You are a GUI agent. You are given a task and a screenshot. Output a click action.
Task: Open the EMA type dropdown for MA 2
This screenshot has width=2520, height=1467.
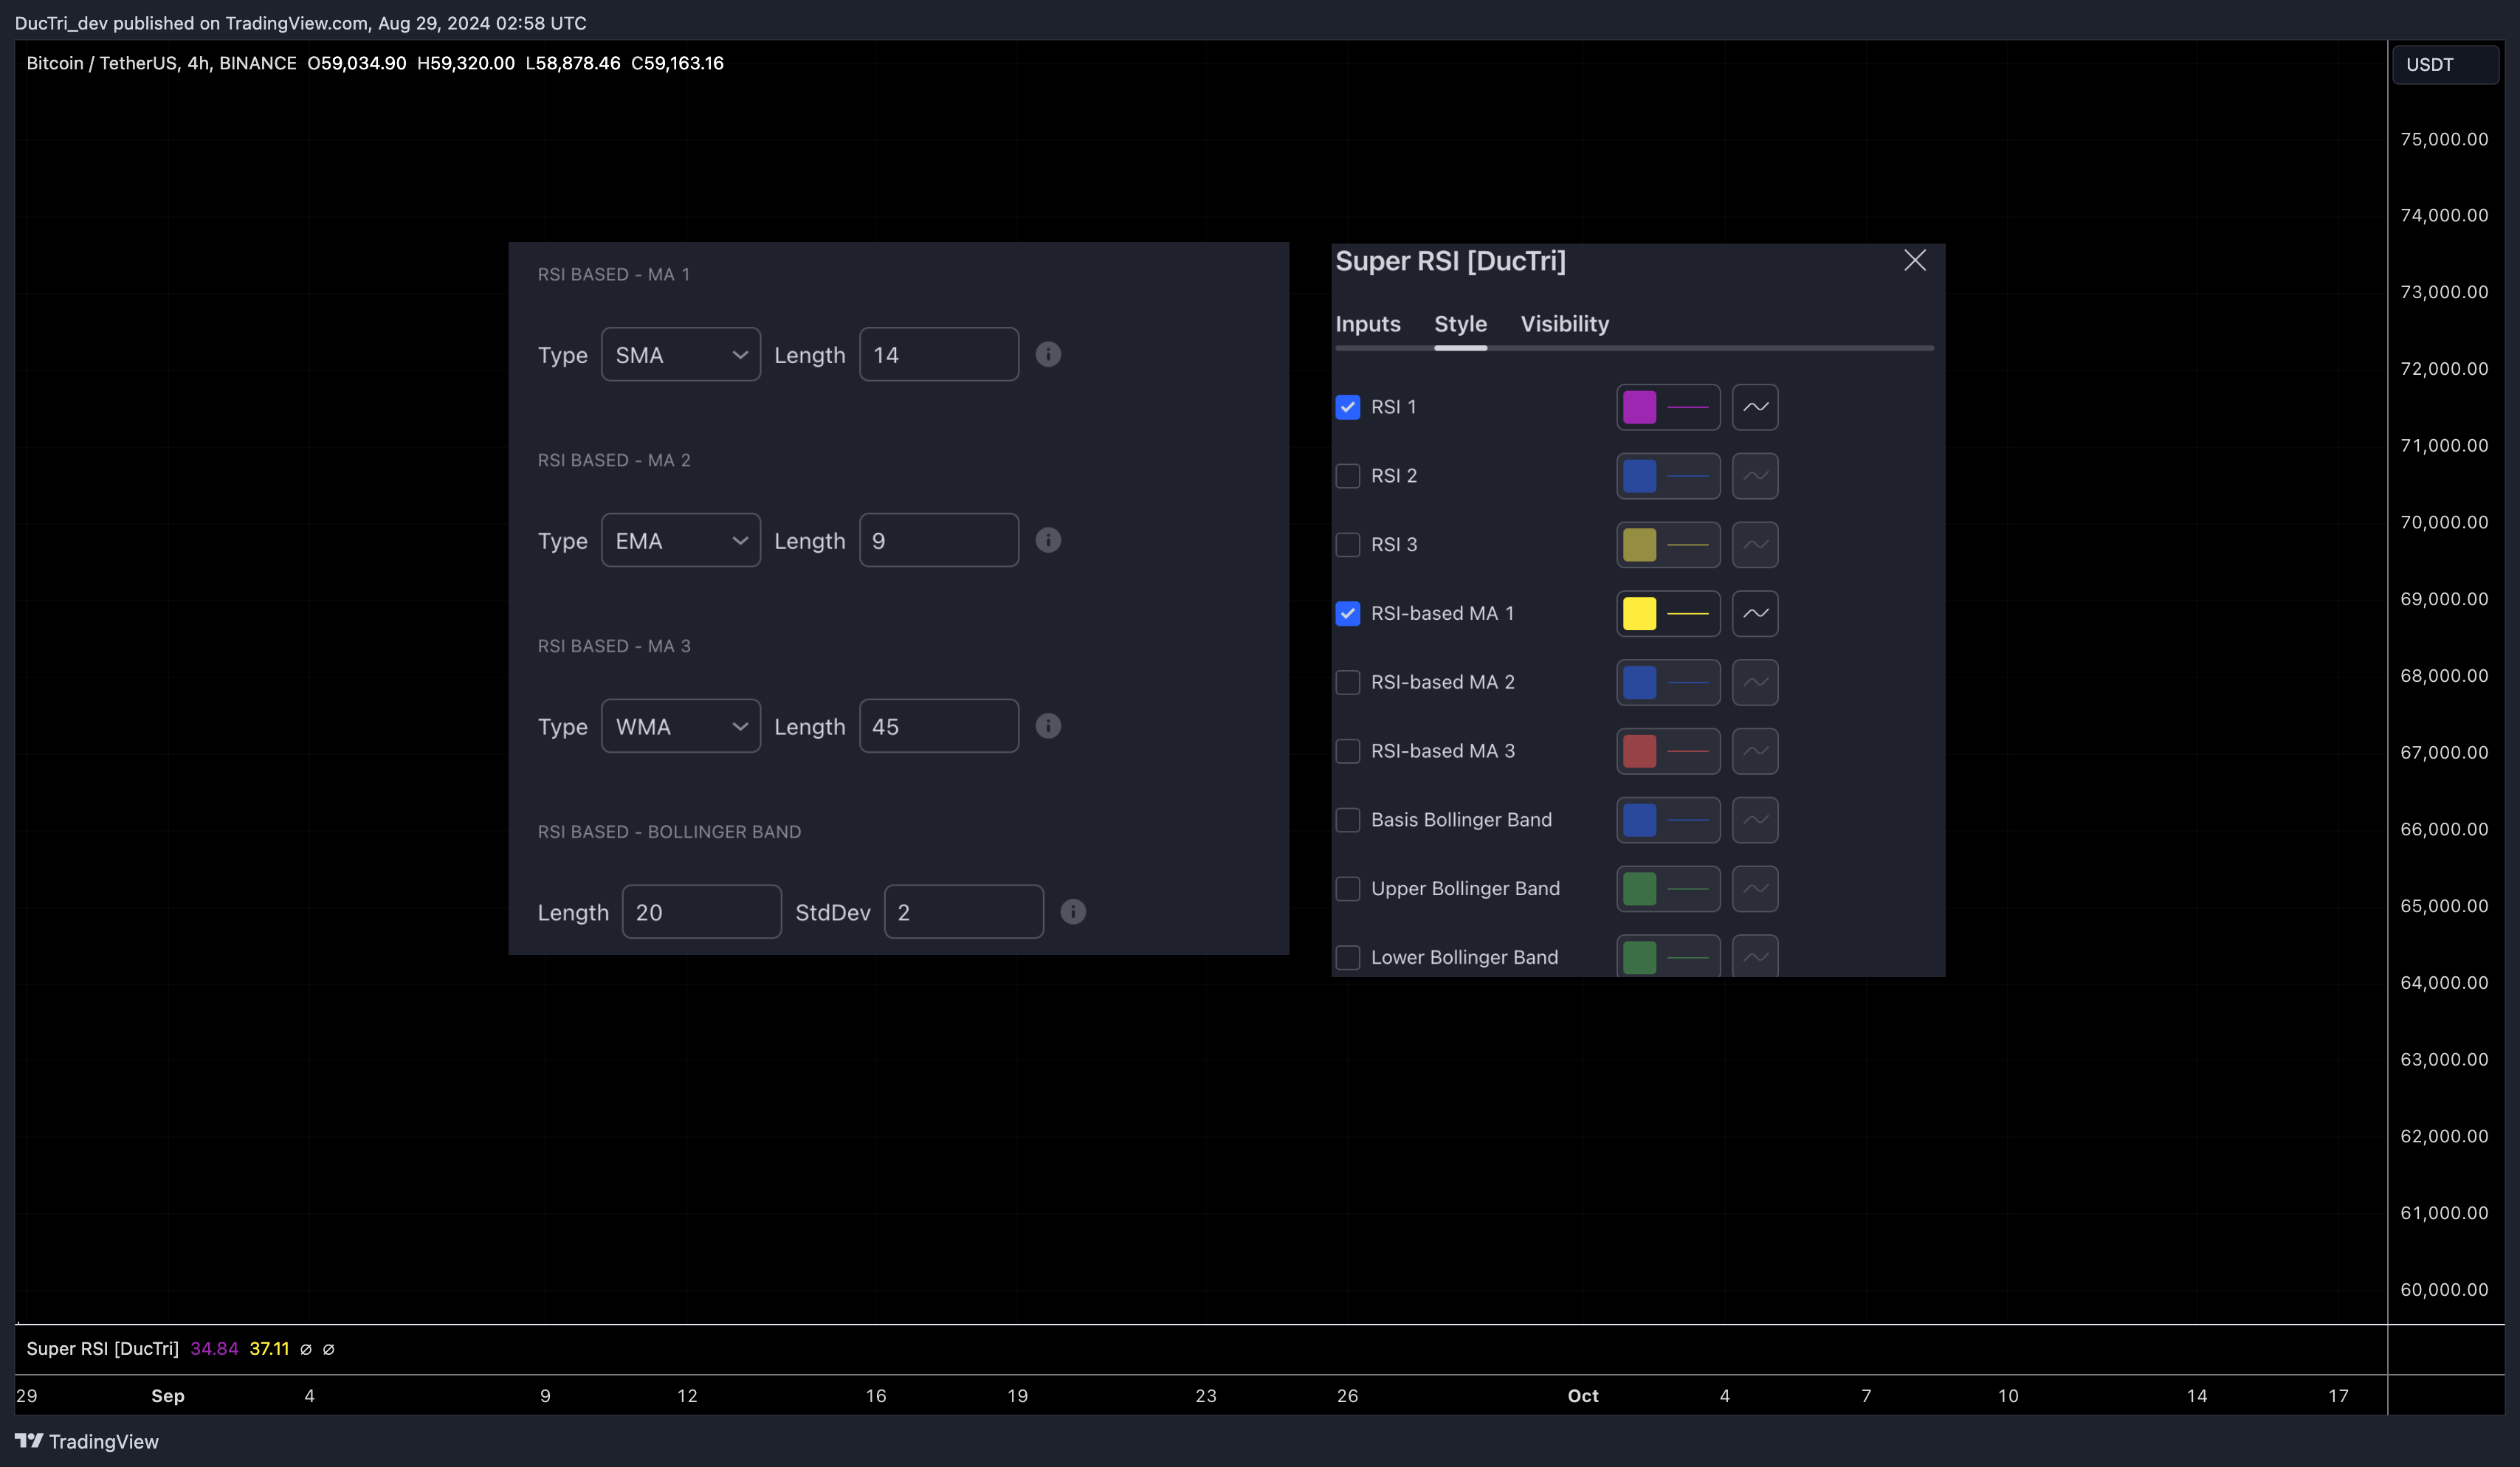point(680,540)
